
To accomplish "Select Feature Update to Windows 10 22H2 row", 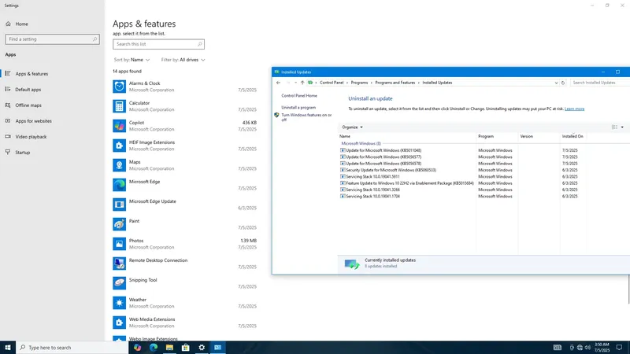I will tap(409, 183).
